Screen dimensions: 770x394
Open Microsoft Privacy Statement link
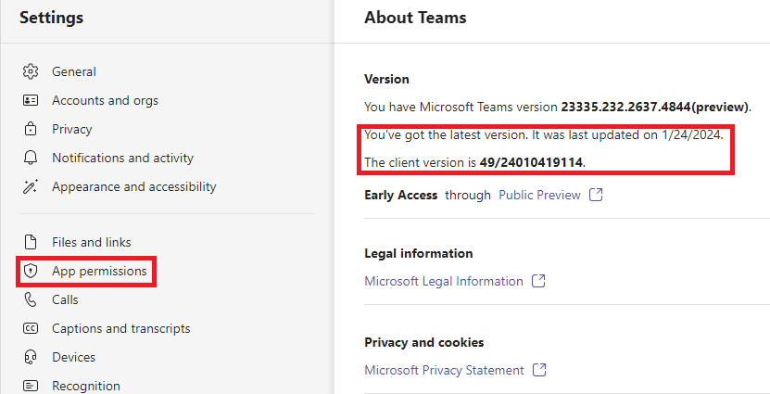tap(444, 370)
